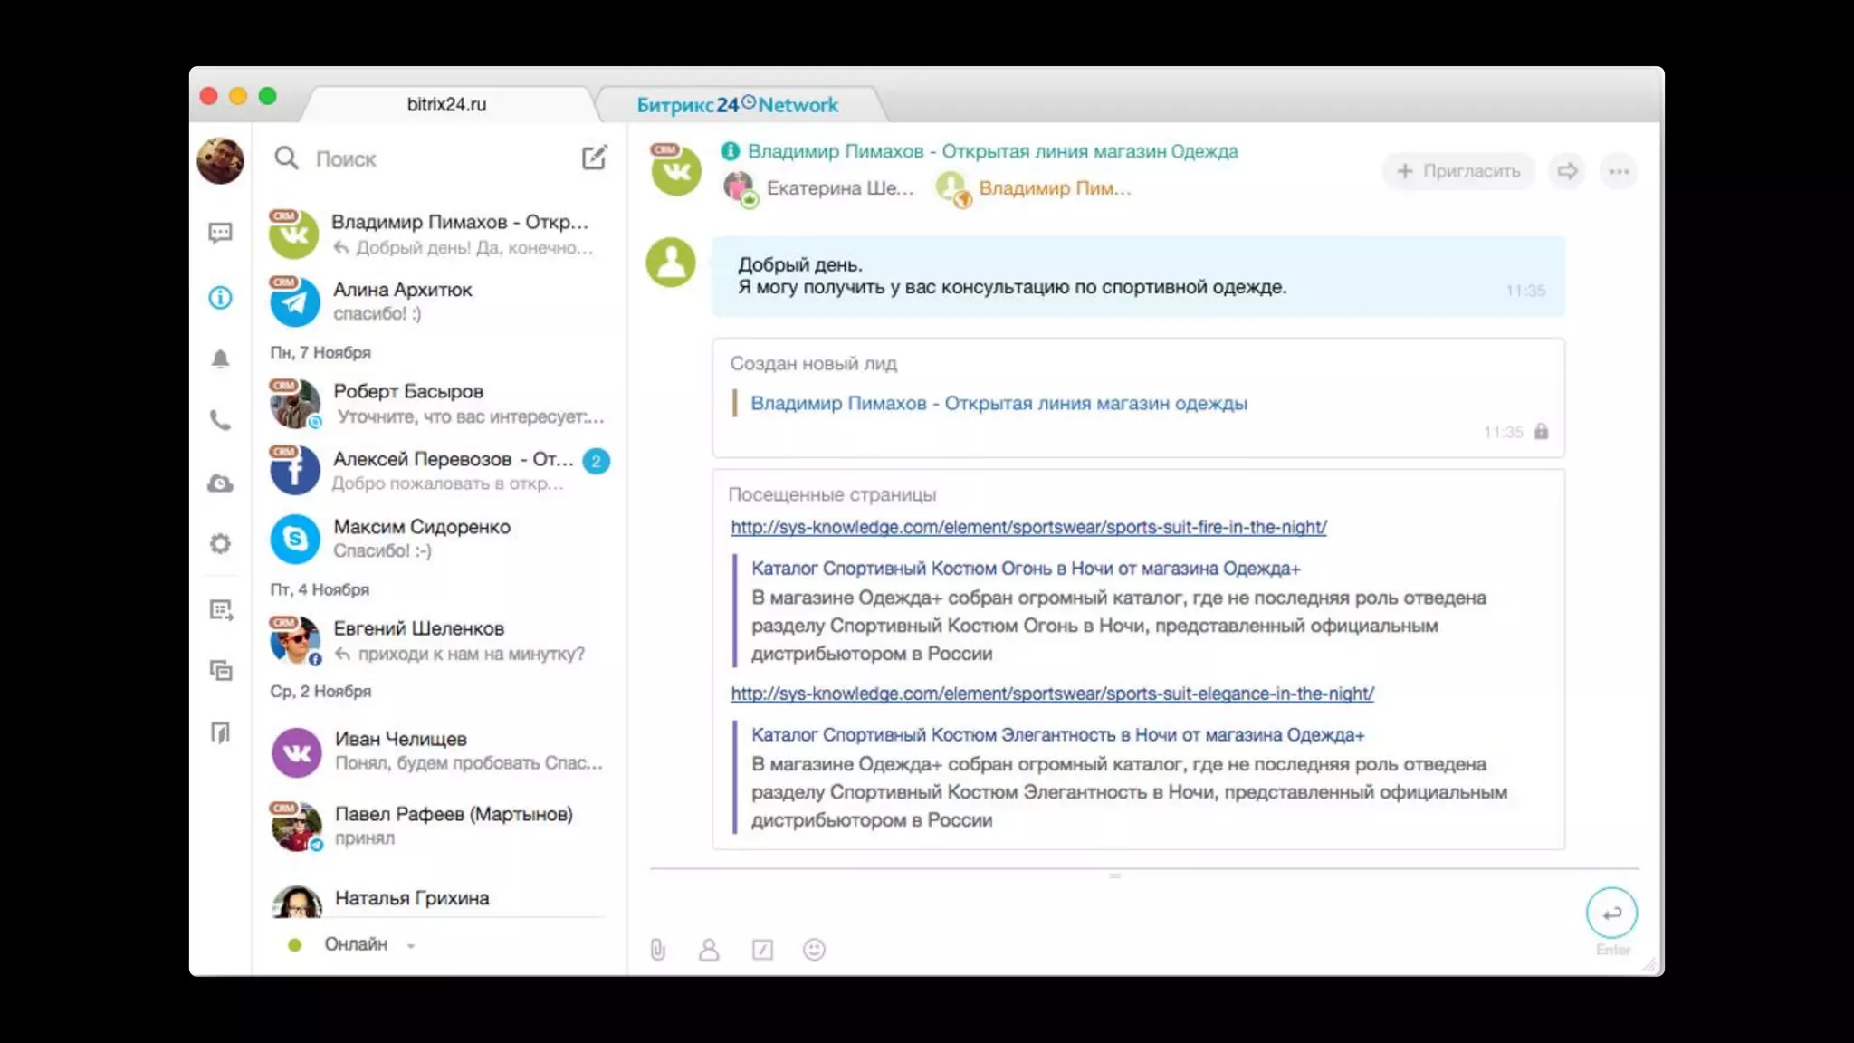Open the phone calls icon in sidebar

220,420
